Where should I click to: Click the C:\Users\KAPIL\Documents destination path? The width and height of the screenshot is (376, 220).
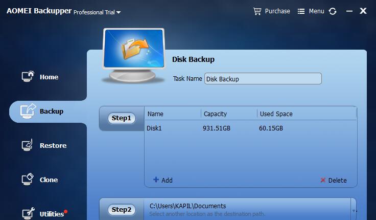point(188,206)
